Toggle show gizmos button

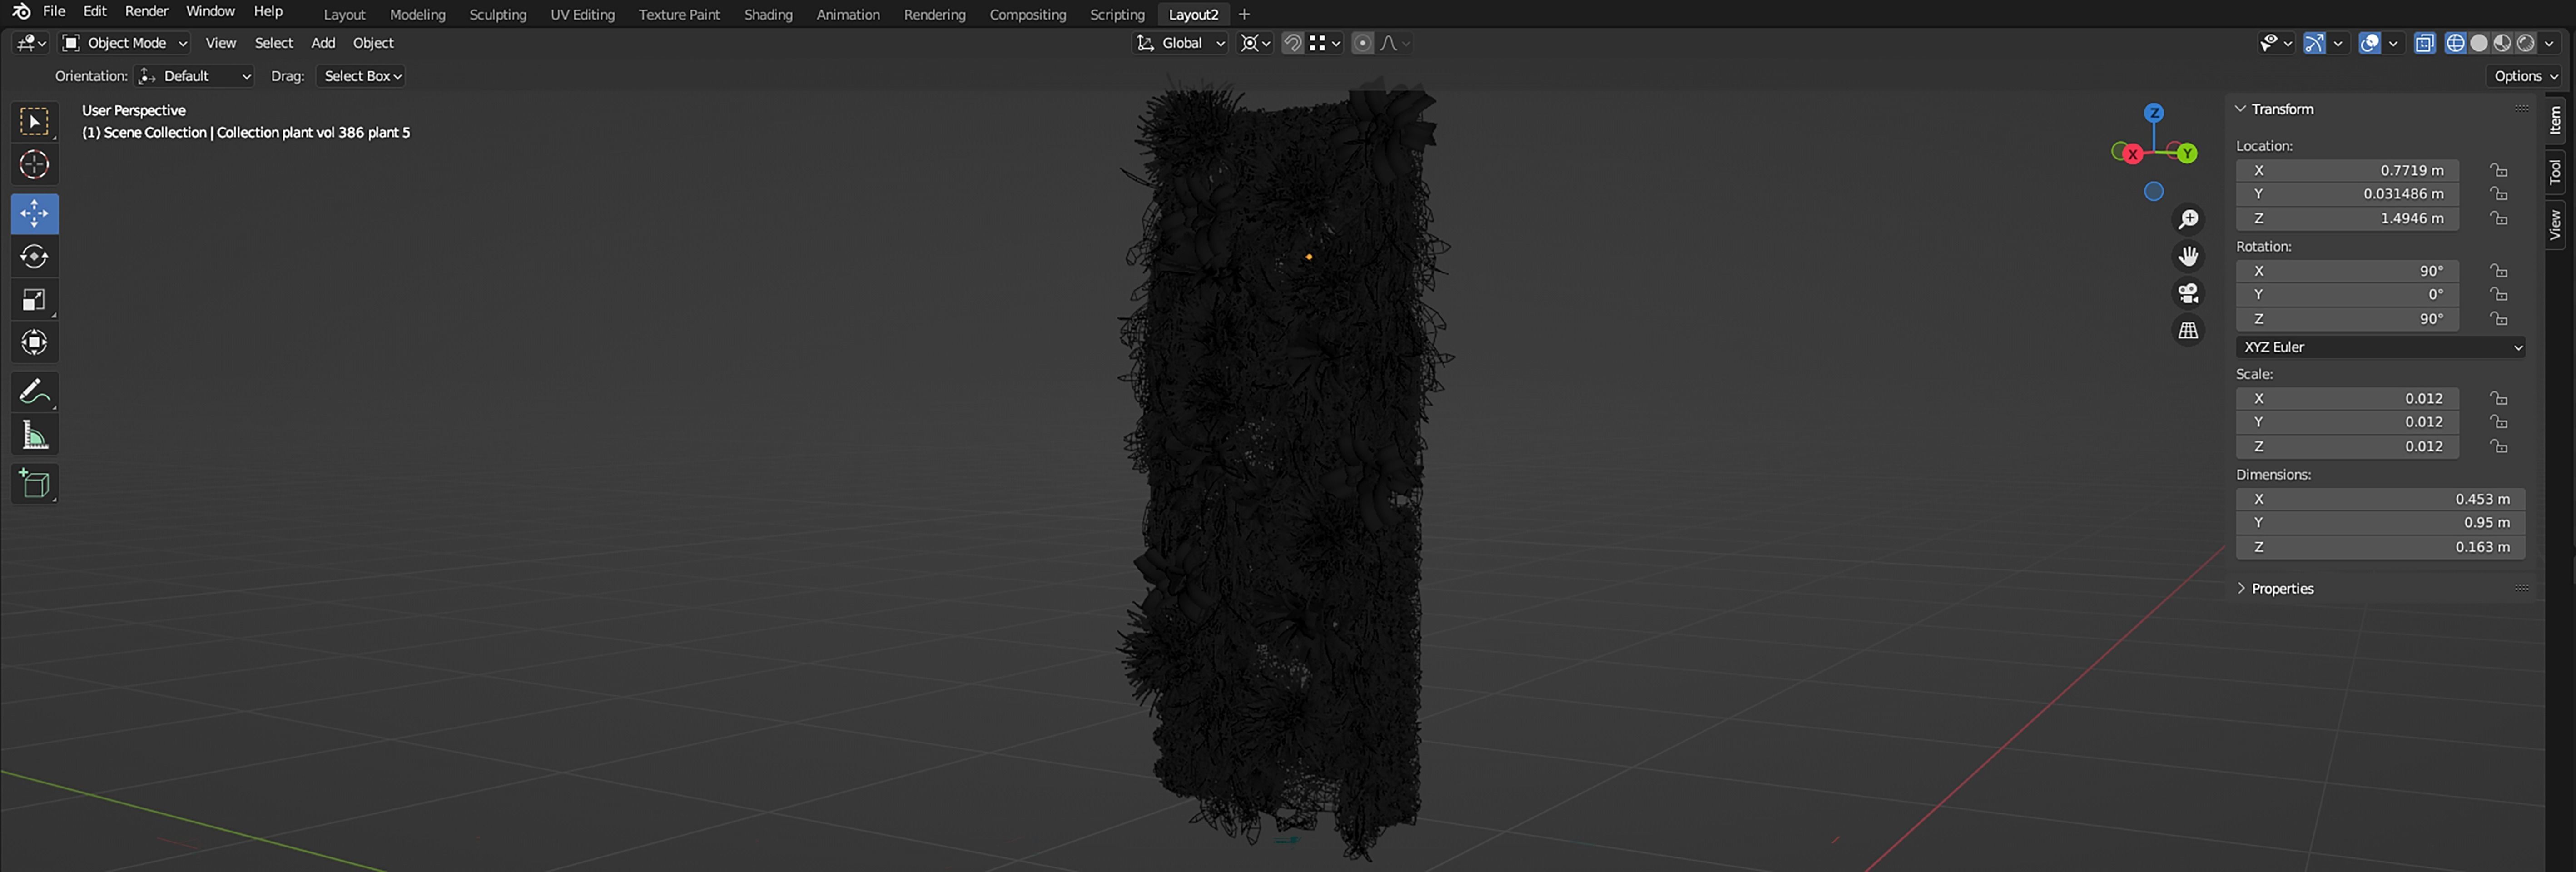pyautogui.click(x=2314, y=43)
